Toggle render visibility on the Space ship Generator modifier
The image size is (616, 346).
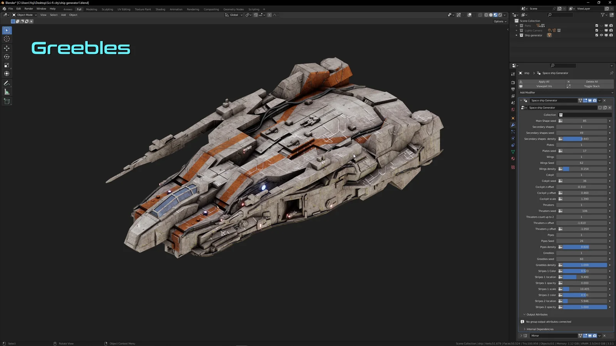[594, 100]
